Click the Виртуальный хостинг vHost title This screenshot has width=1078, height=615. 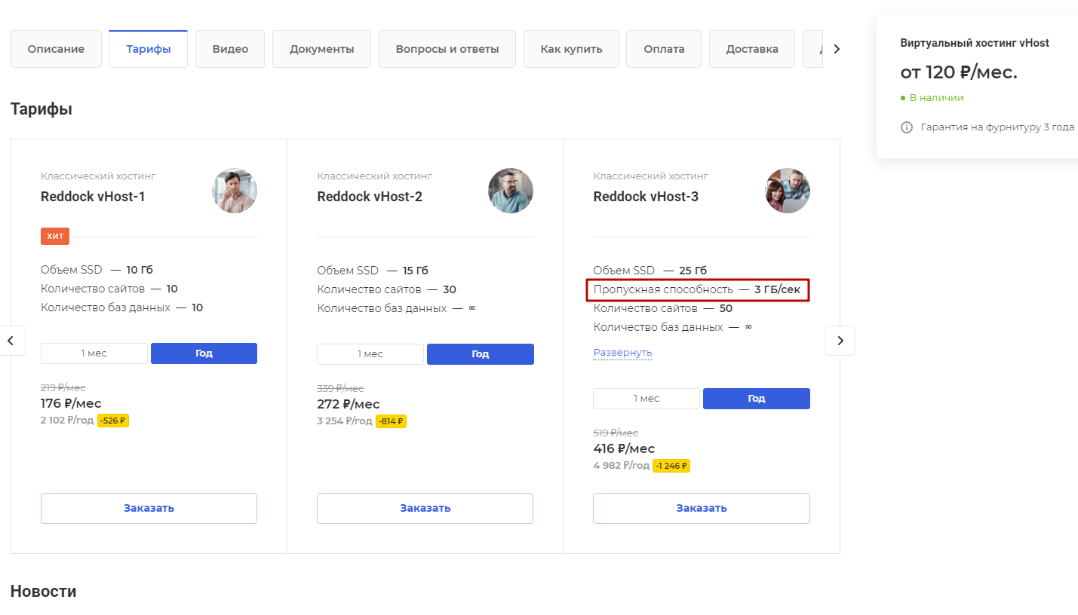975,43
